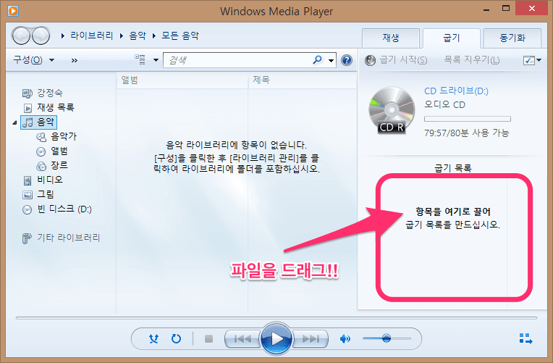The image size is (553, 363).
Task: Open the 구성(O) organize menu
Action: 34,60
